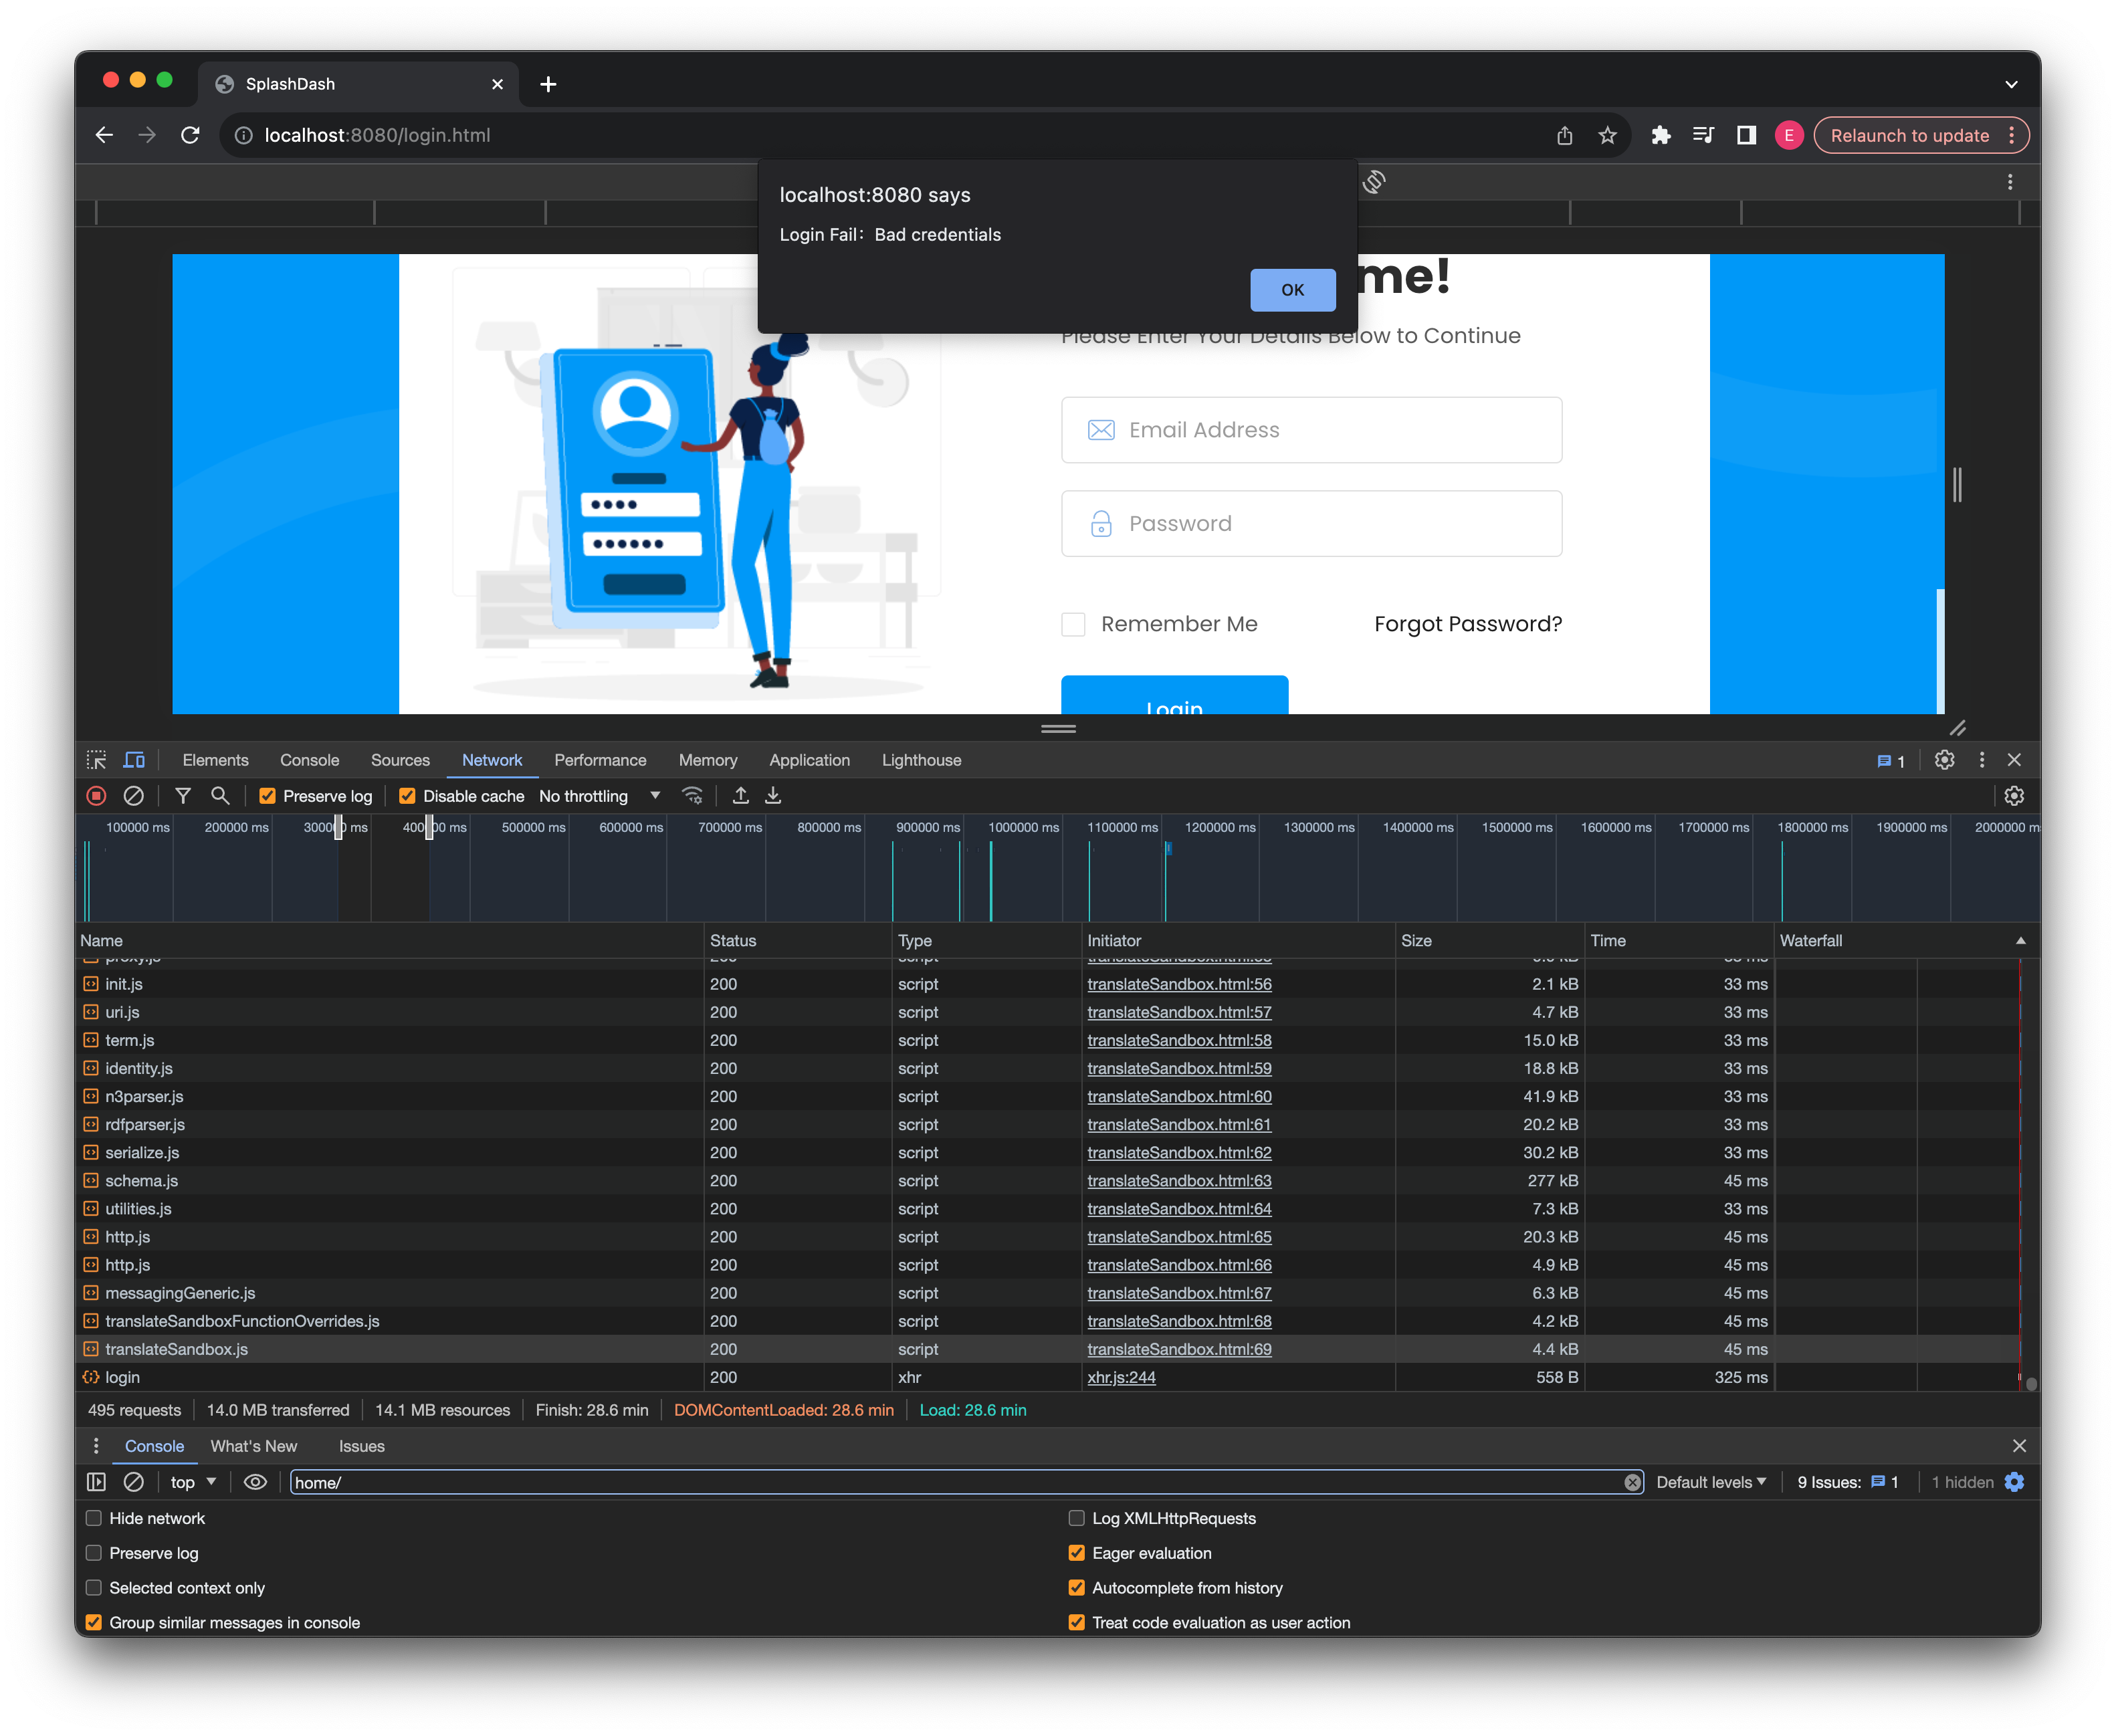This screenshot has width=2116, height=1736.
Task: Stop recording network log
Action: coord(96,796)
